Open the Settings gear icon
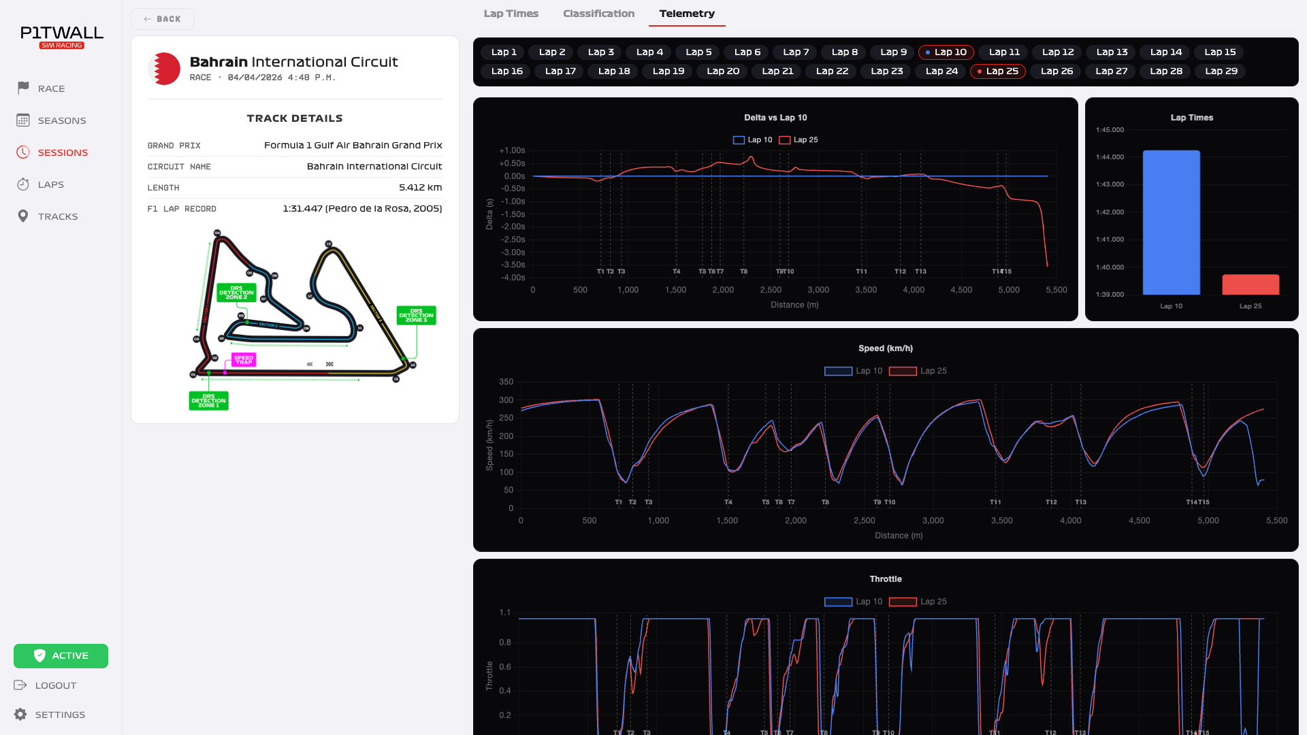The height and width of the screenshot is (735, 1307). pos(20,714)
